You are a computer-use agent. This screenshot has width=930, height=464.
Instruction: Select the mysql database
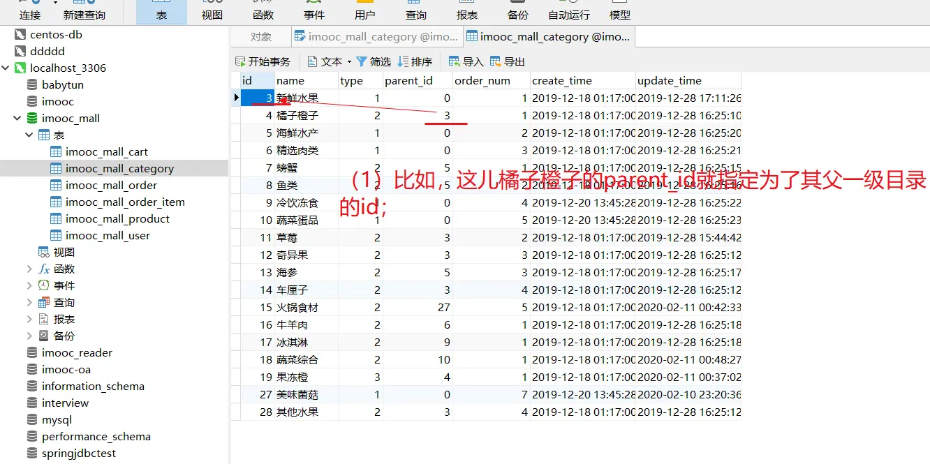[x=57, y=419]
